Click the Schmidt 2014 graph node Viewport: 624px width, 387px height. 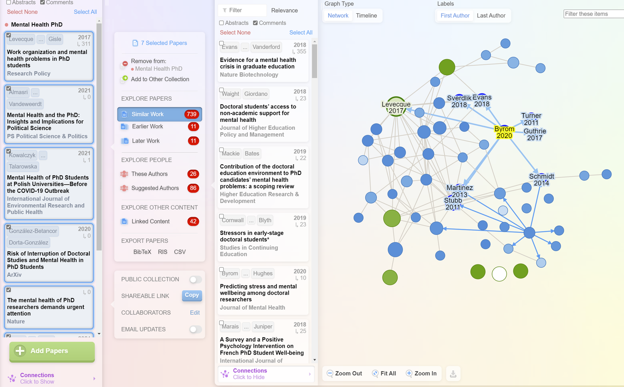click(x=541, y=179)
